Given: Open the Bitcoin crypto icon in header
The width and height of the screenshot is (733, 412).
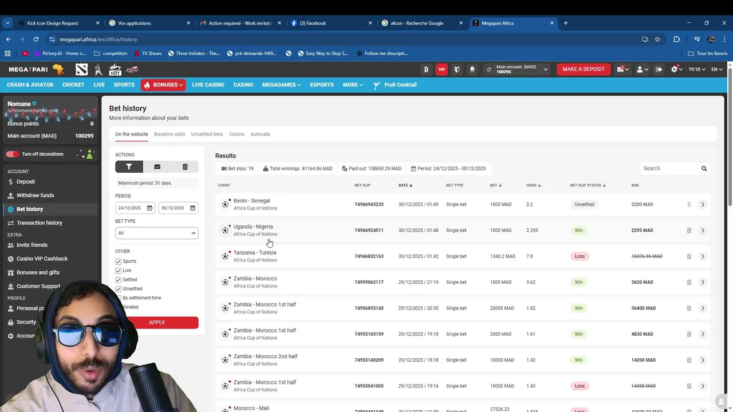Looking at the screenshot, I should (x=425, y=69).
